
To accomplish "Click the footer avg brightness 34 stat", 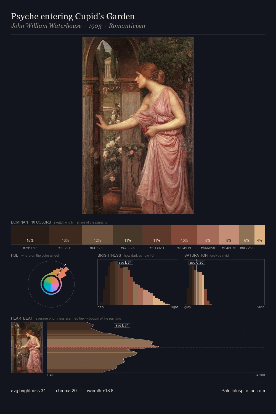I will [28, 391].
